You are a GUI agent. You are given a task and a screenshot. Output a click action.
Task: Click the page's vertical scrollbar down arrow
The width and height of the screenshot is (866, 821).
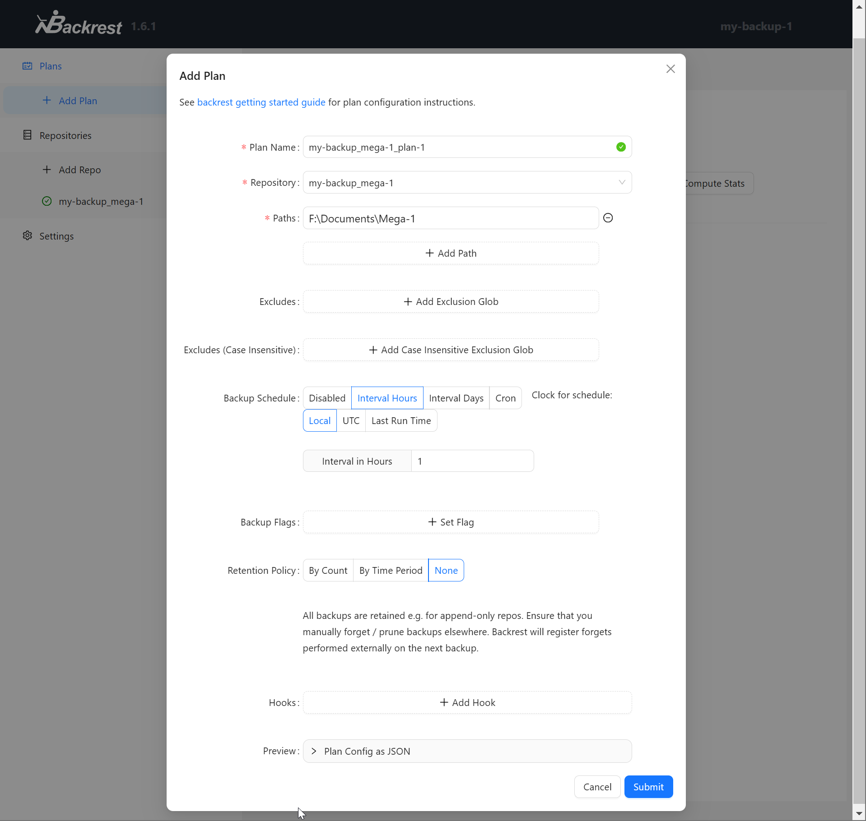point(859,814)
